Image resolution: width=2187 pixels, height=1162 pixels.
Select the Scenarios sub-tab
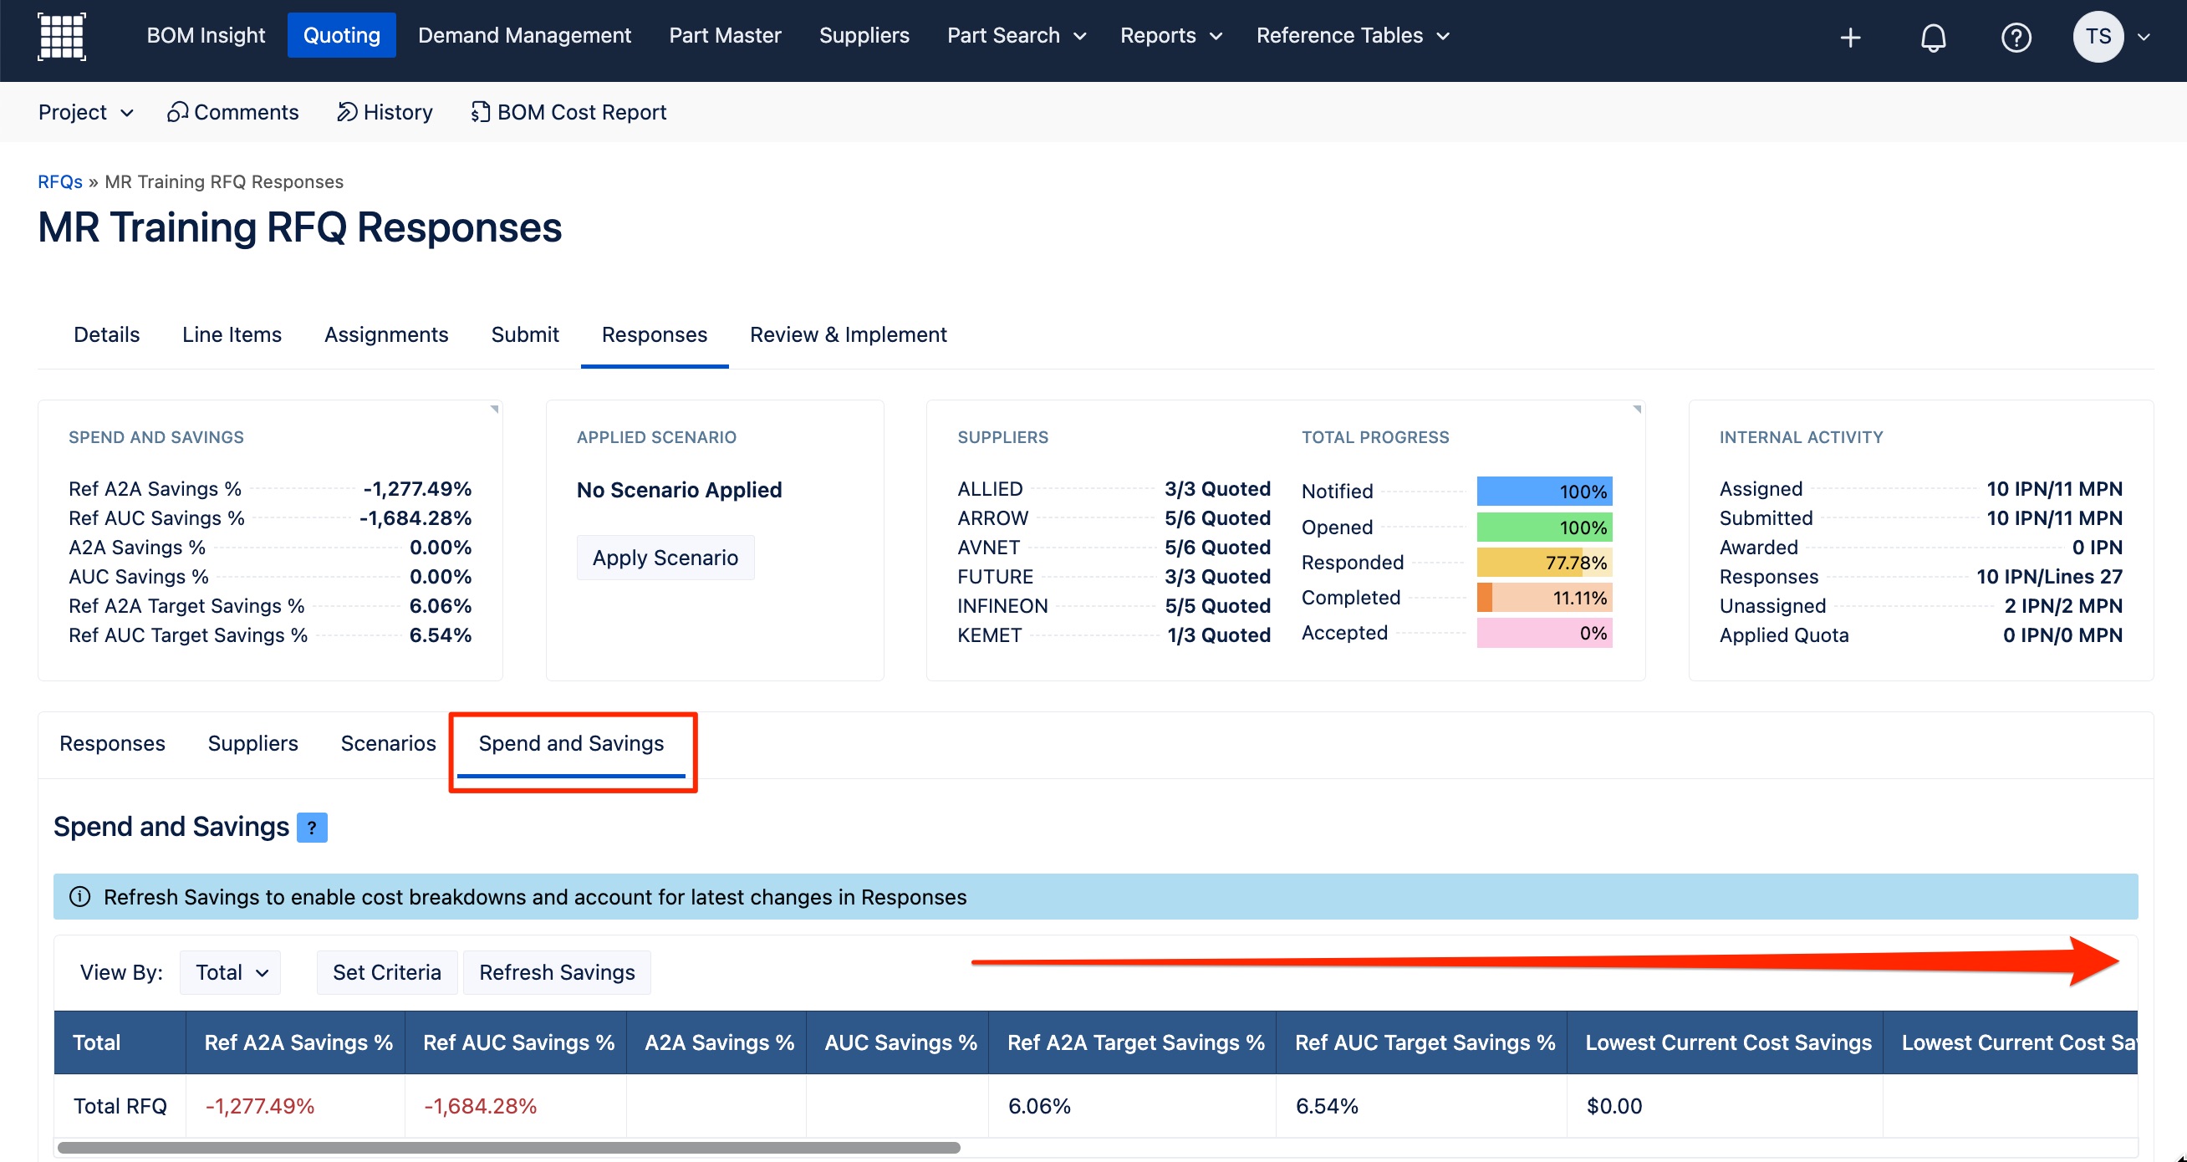pyautogui.click(x=388, y=743)
